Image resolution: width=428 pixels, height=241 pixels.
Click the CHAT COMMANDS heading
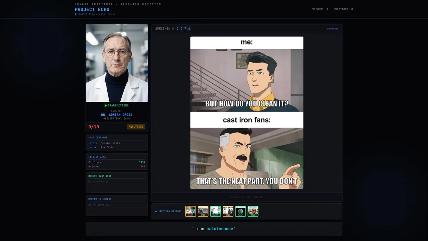pyautogui.click(x=98, y=138)
